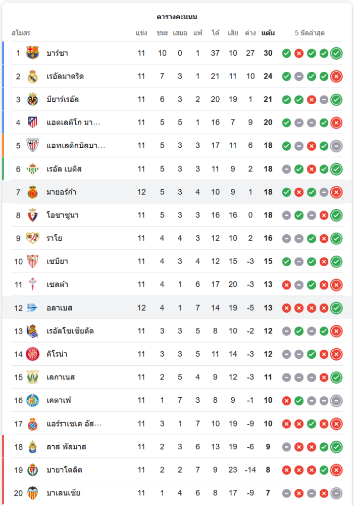Click the สโมสร column header
Viewport: 354px width, 506px height.
point(21,33)
